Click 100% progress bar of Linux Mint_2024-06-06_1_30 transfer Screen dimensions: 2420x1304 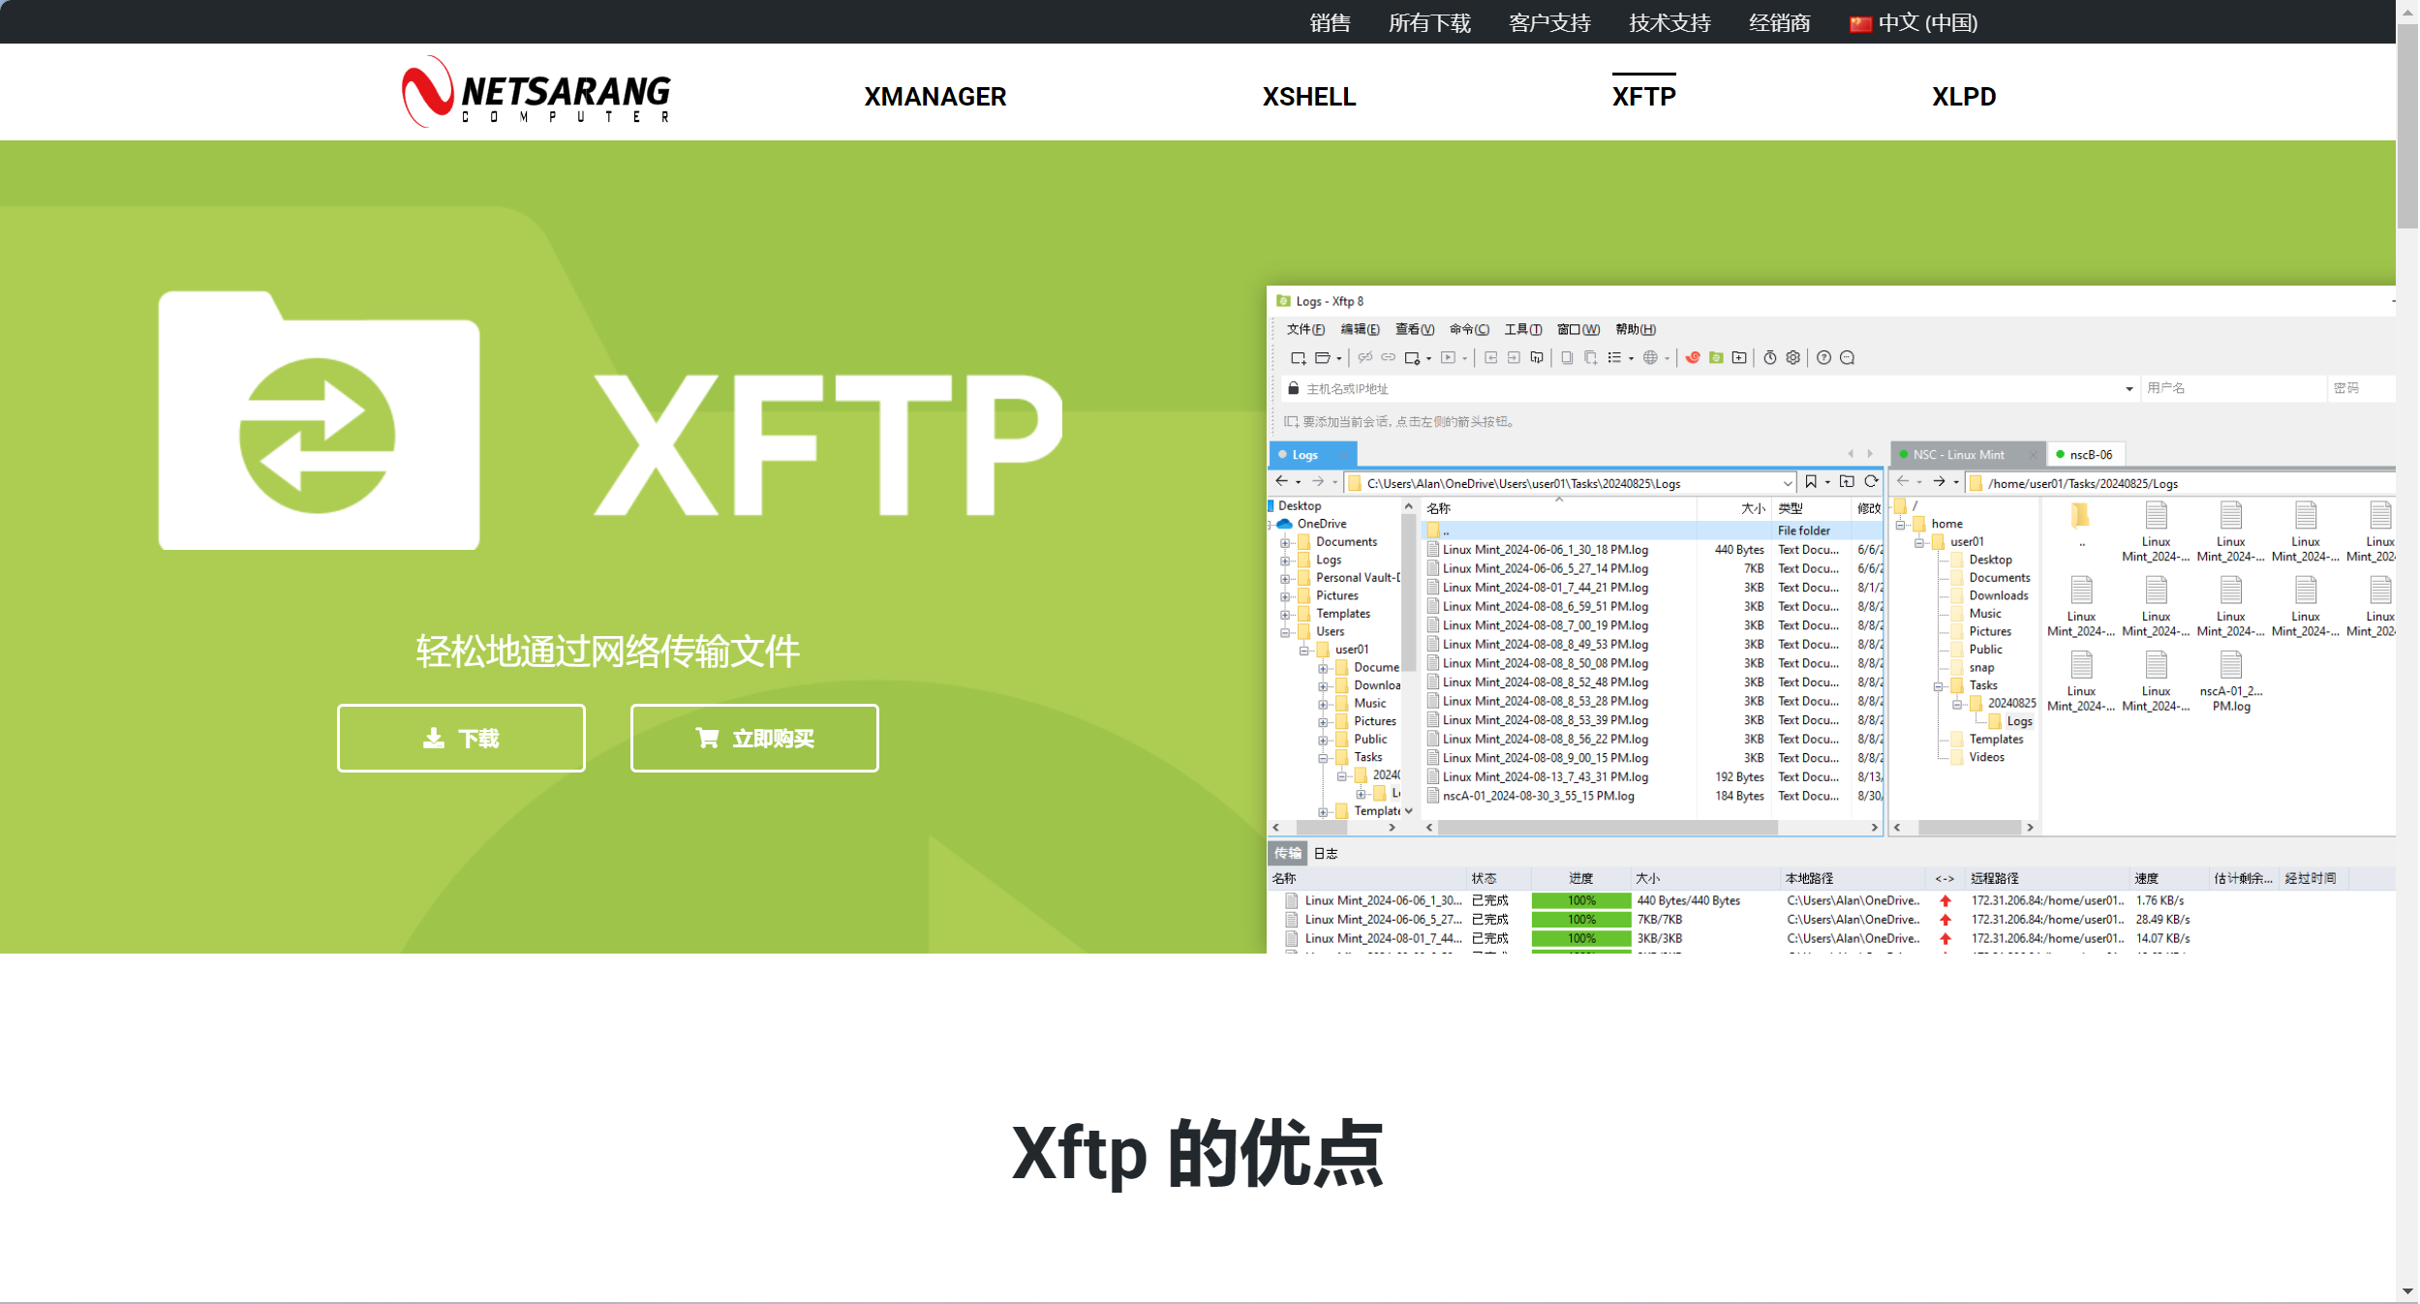point(1581,901)
